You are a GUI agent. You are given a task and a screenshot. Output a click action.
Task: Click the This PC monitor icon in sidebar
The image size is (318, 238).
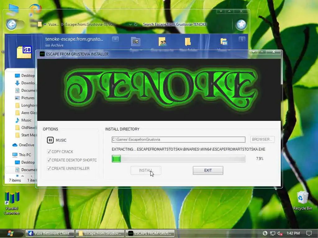pyautogui.click(x=15, y=155)
